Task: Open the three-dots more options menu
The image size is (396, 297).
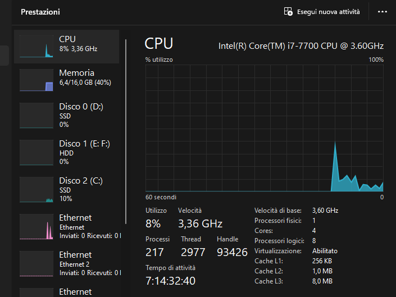Action: pos(383,12)
